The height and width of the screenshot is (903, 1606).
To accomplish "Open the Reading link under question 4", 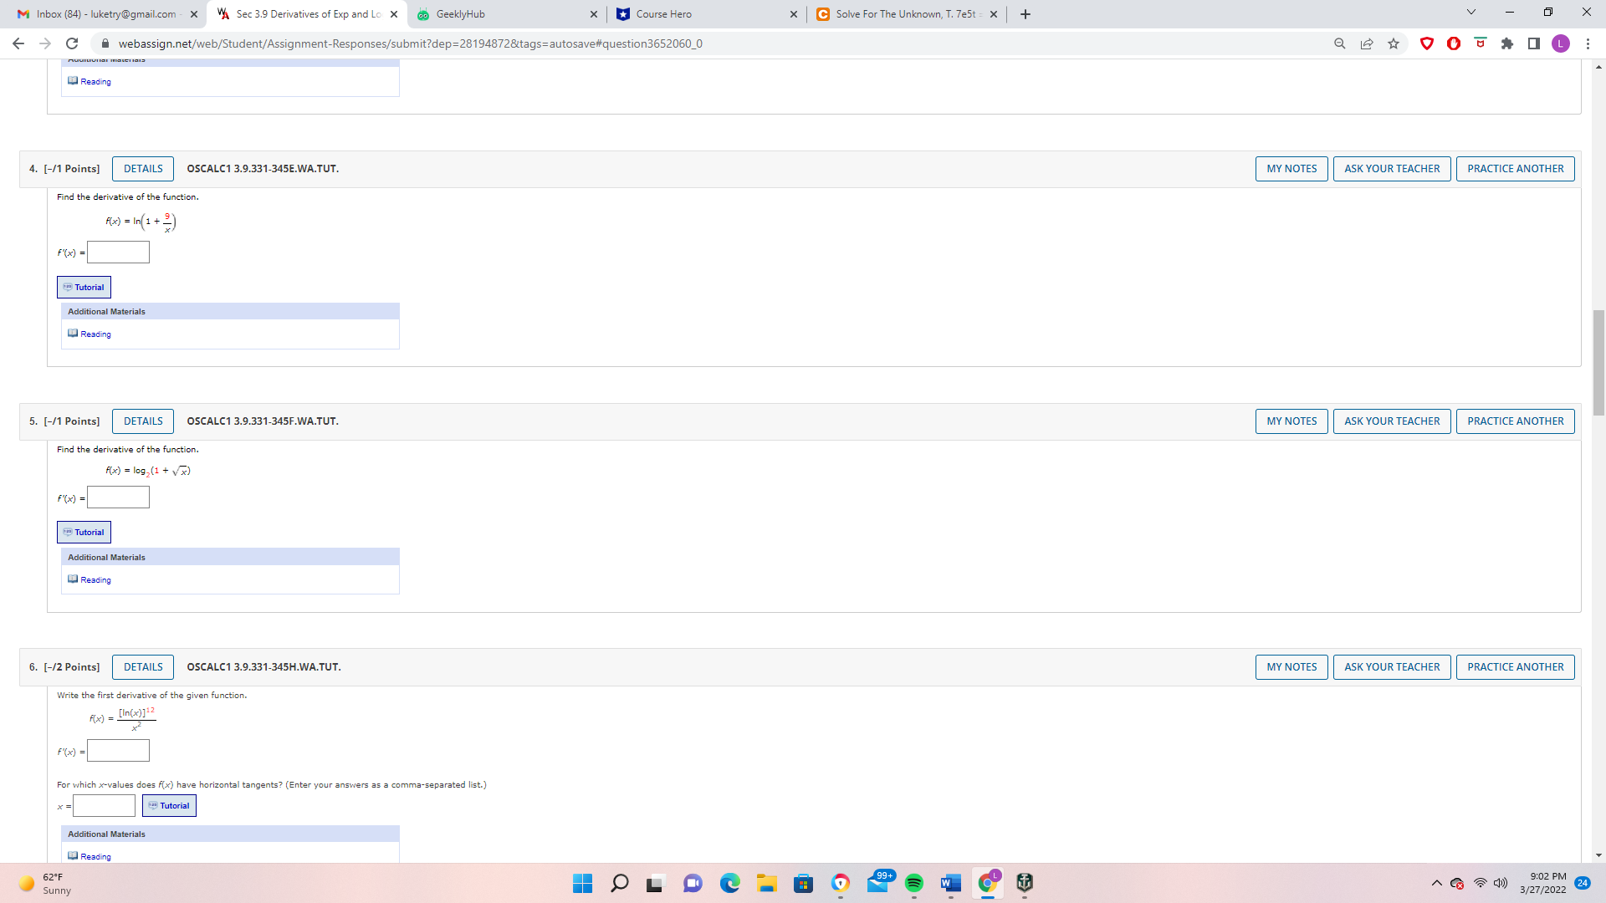I will point(95,334).
